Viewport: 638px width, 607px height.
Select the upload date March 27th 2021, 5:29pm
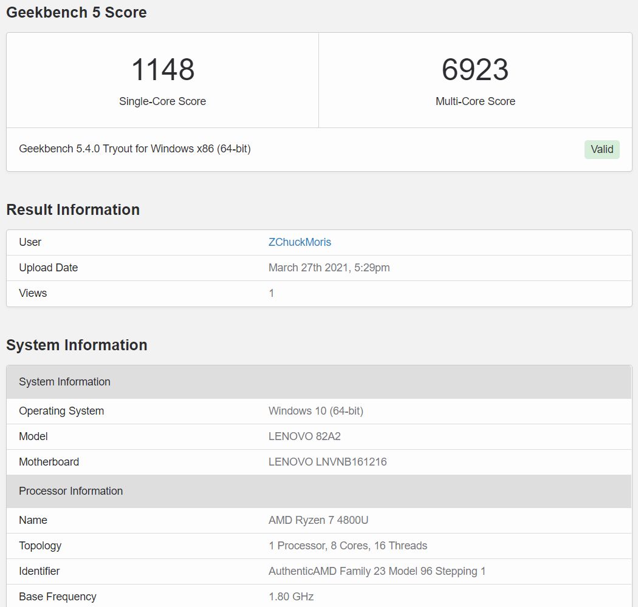329,268
